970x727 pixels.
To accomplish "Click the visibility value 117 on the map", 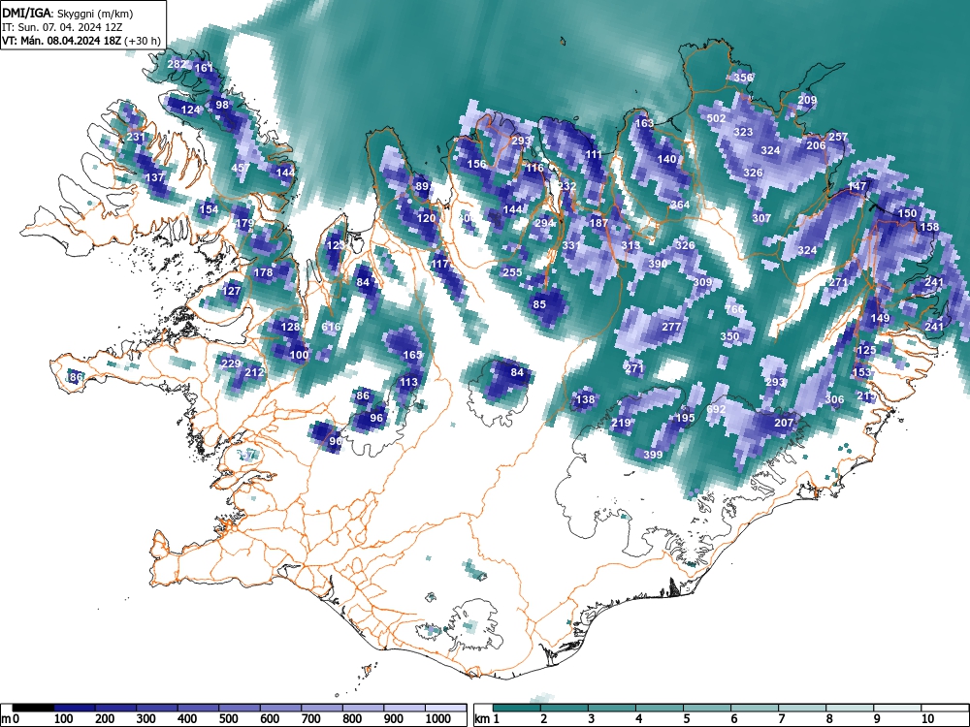I will pyautogui.click(x=439, y=264).
